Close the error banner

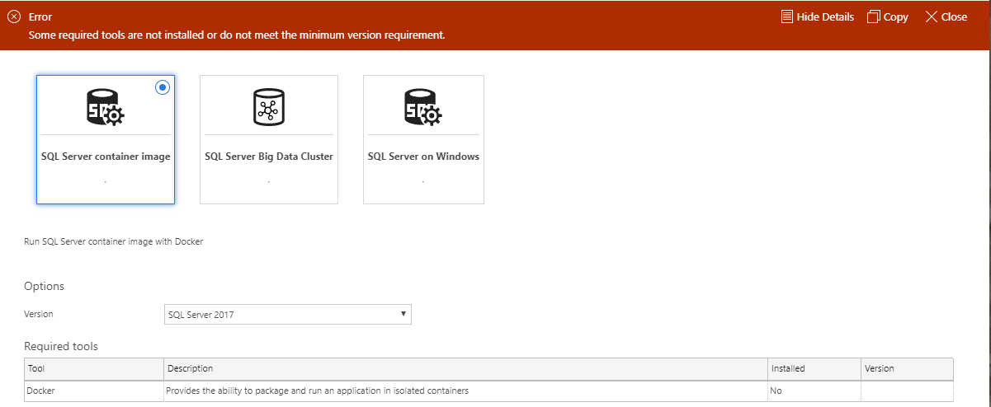(x=946, y=16)
